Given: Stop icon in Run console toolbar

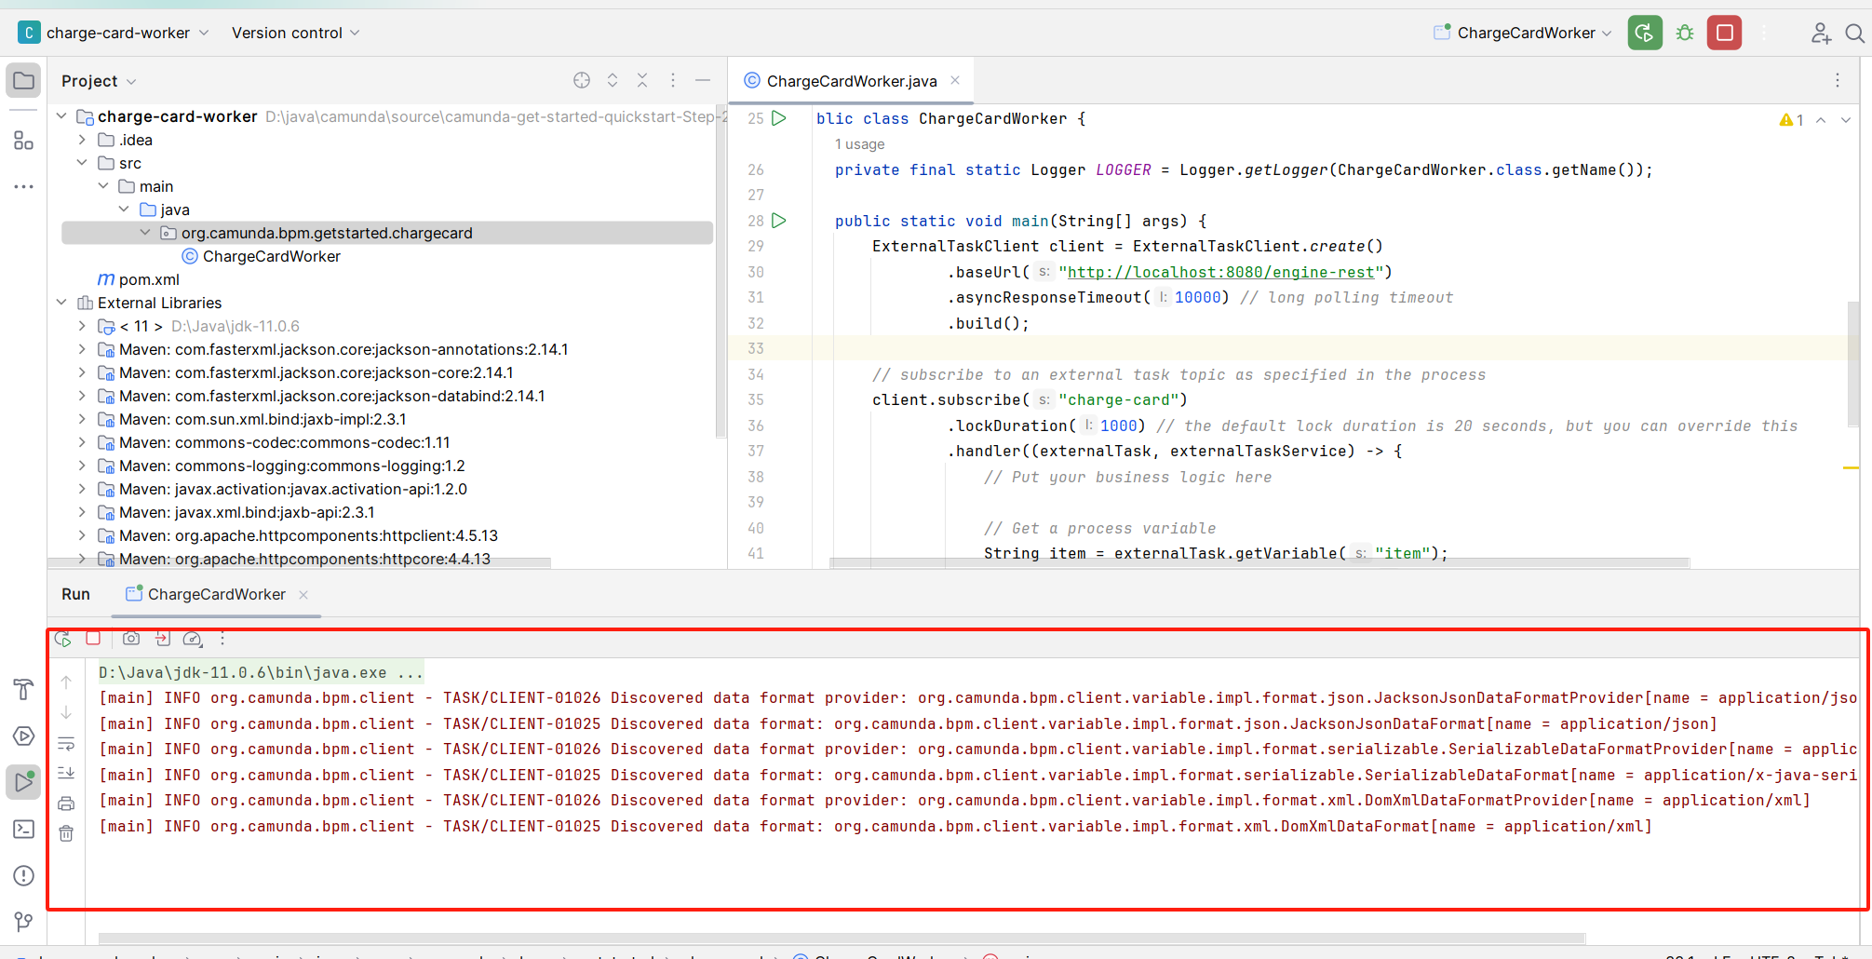Looking at the screenshot, I should point(93,638).
